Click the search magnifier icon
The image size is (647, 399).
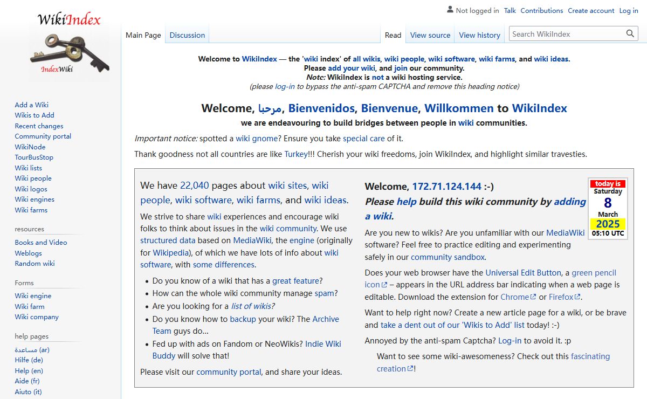point(630,34)
